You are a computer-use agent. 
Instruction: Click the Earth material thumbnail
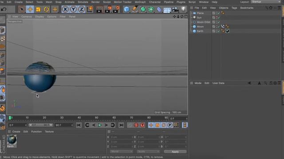coord(12,140)
